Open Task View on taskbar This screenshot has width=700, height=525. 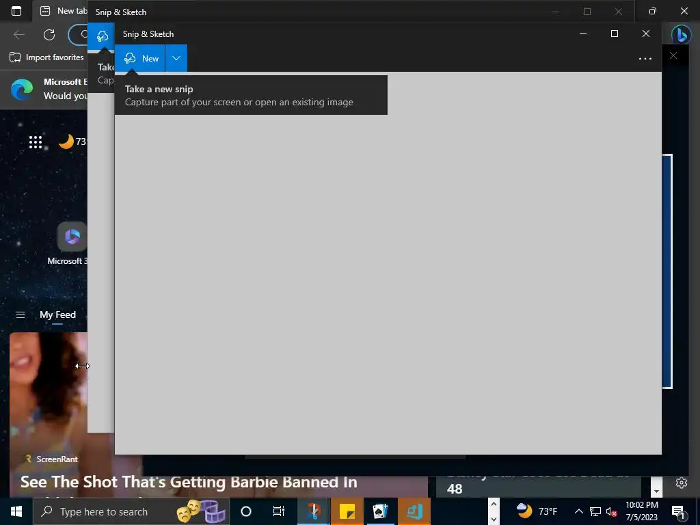pyautogui.click(x=279, y=511)
